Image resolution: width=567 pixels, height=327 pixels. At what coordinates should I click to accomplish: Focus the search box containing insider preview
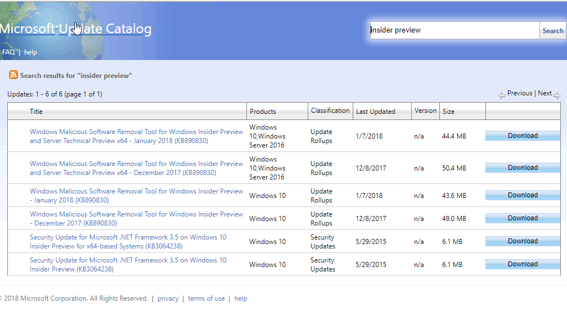click(x=454, y=30)
